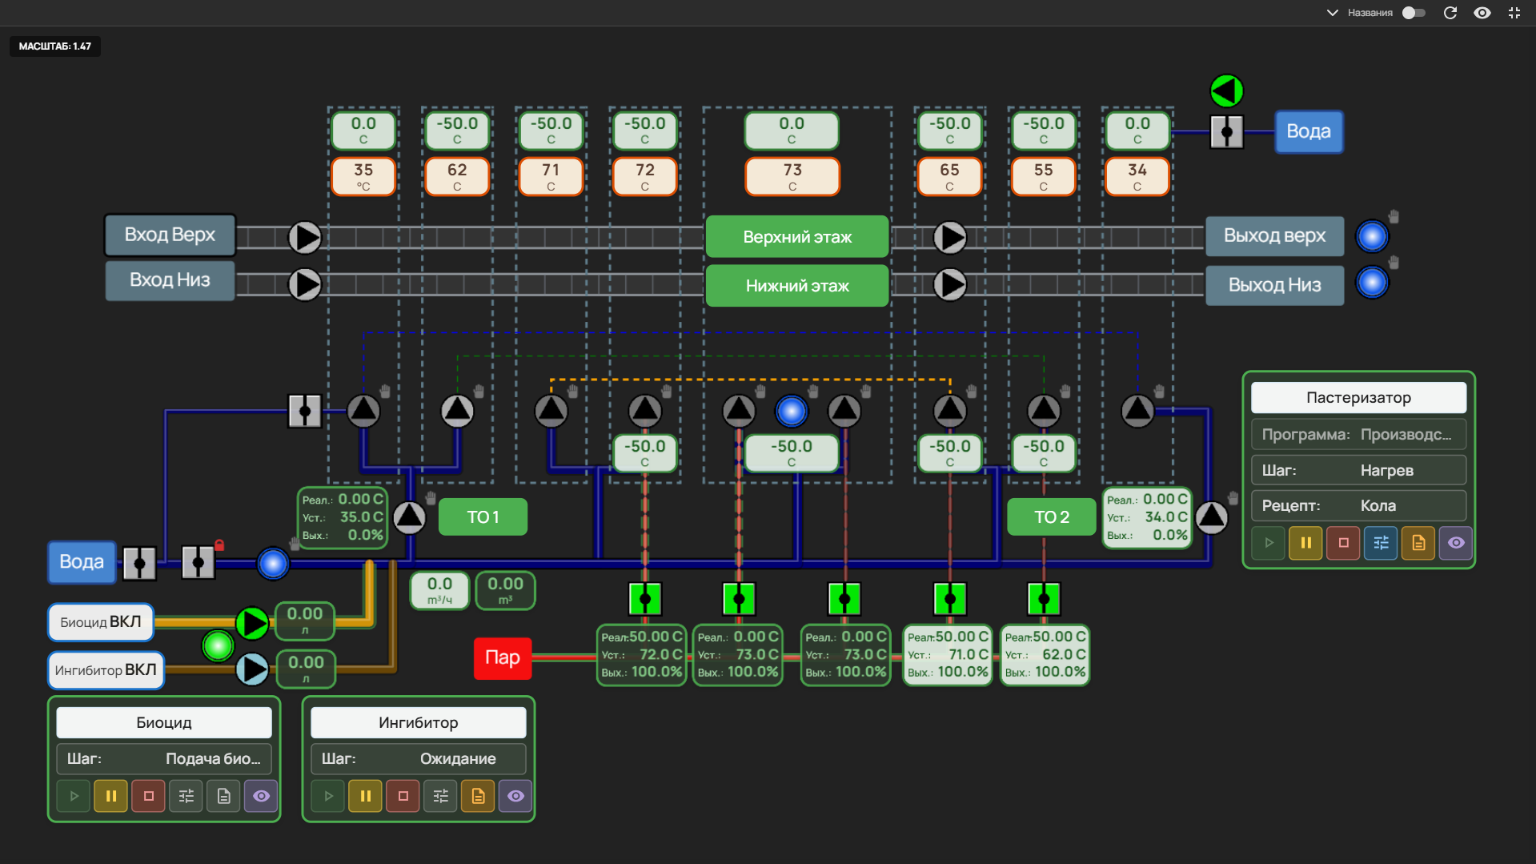Open the valve with the red lock
The width and height of the screenshot is (1536, 864).
click(198, 562)
